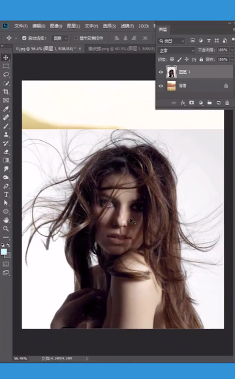Reset default foreground and background colors
The image size is (235, 379).
[3, 245]
